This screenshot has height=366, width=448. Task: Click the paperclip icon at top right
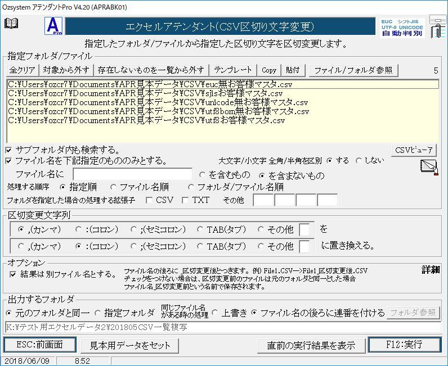pos(438,27)
